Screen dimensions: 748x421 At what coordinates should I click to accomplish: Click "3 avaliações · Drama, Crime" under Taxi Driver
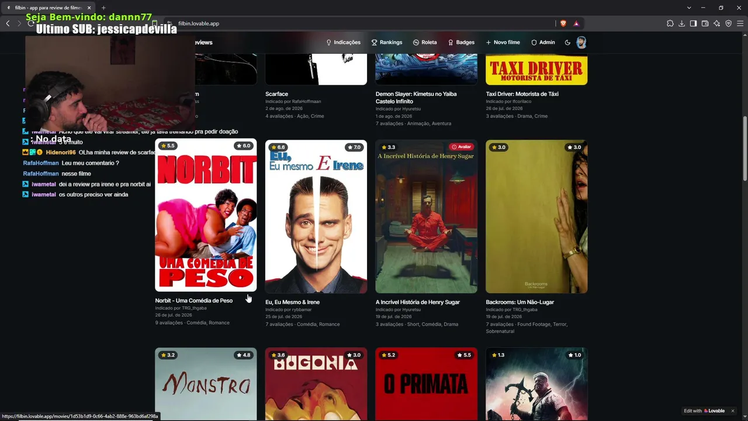click(517, 116)
